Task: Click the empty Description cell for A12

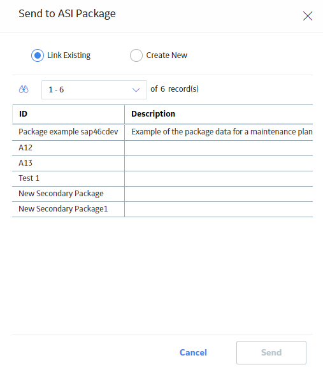Action: pyautogui.click(x=219, y=148)
